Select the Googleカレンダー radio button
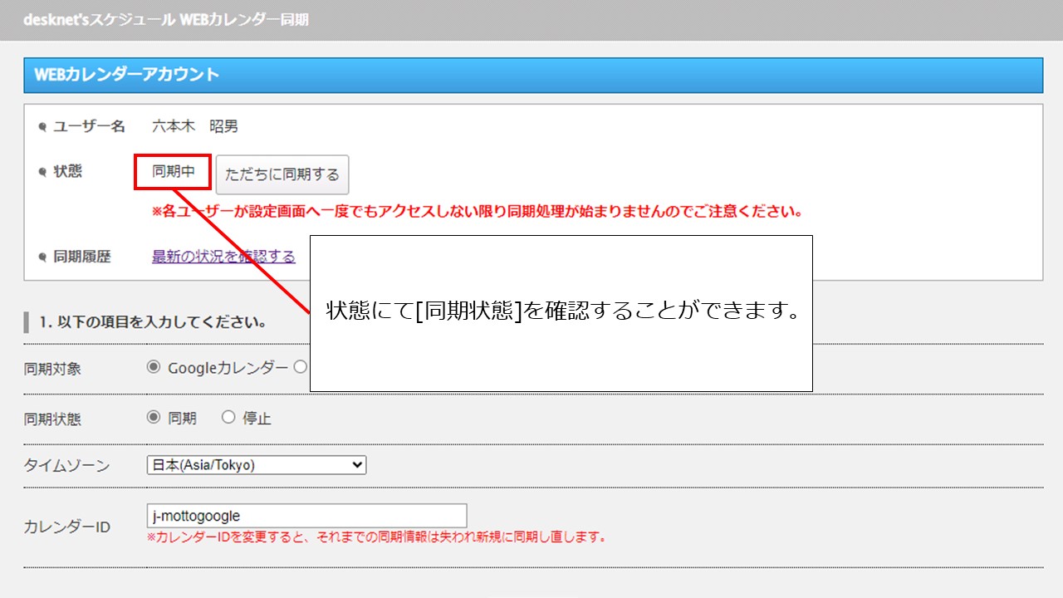Viewport: 1063px width, 598px height. click(153, 367)
